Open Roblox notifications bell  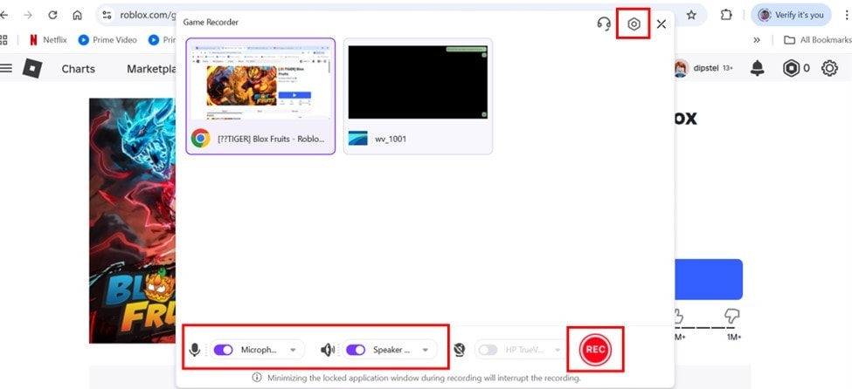click(758, 68)
